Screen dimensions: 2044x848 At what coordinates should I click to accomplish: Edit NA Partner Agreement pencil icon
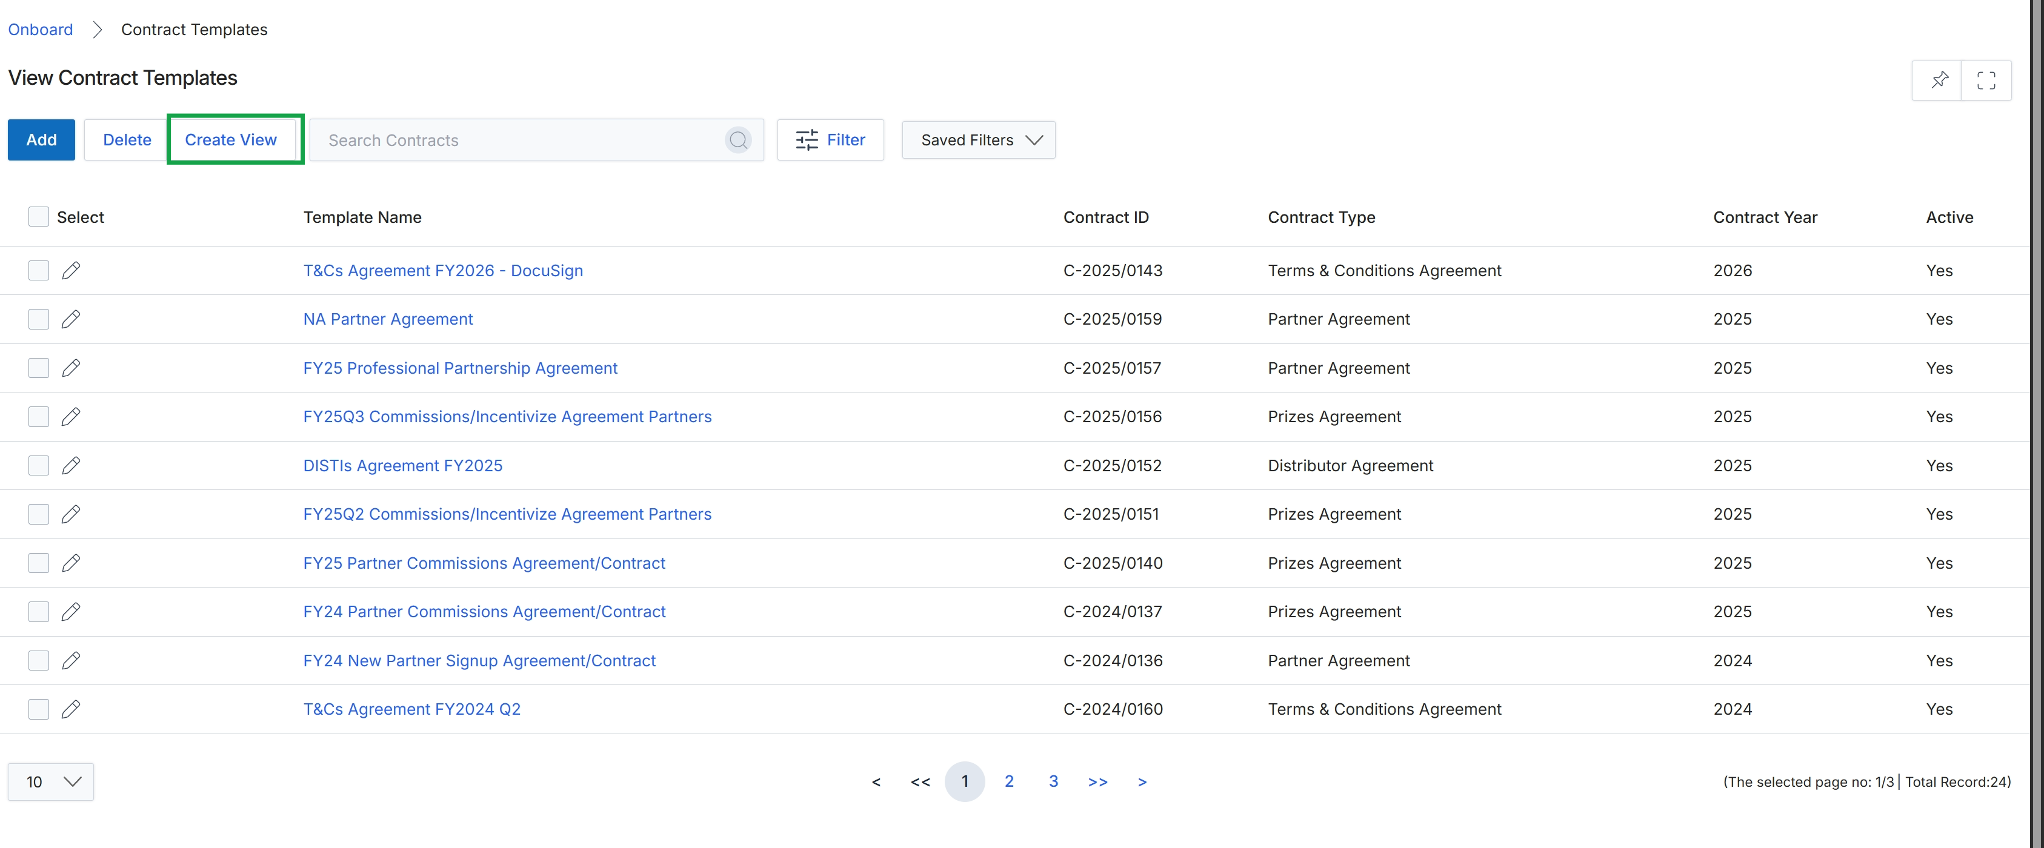[x=71, y=319]
